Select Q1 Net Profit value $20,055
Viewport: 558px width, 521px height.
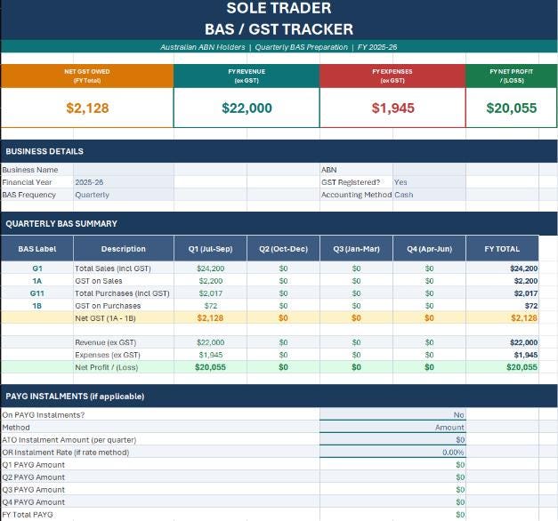tap(210, 367)
